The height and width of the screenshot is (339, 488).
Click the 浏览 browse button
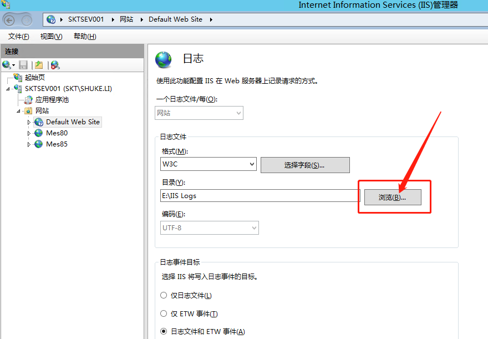[x=393, y=198]
